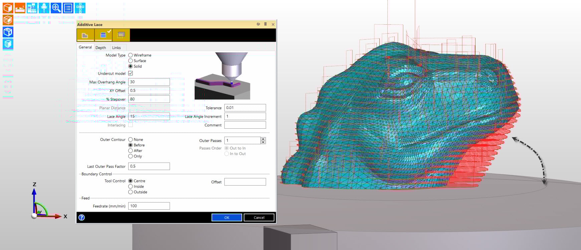Viewport: 581px width, 250px height.
Task: Select Wireframe model type
Action: (131, 55)
